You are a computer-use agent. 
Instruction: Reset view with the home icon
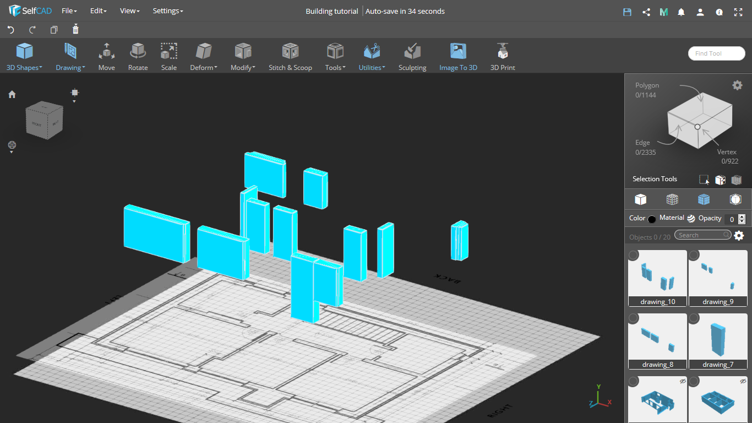12,94
